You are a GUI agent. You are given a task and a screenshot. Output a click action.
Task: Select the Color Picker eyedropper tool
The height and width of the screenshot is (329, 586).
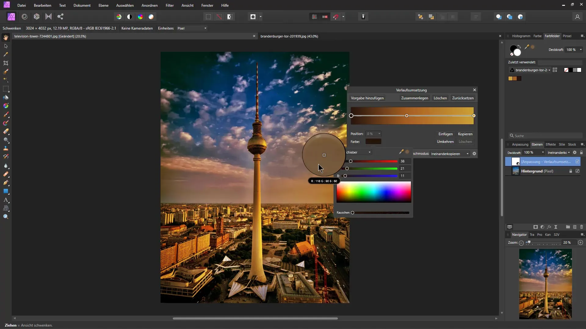pos(6,55)
